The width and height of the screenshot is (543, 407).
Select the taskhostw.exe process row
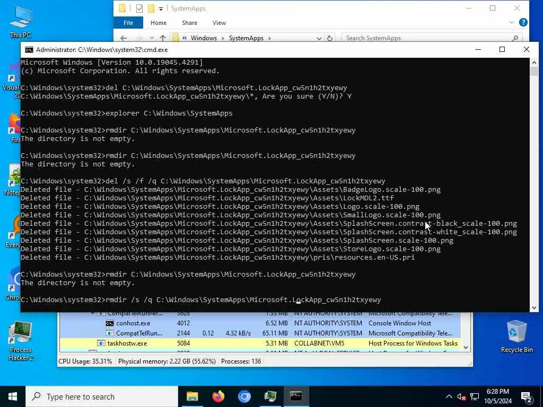point(260,343)
